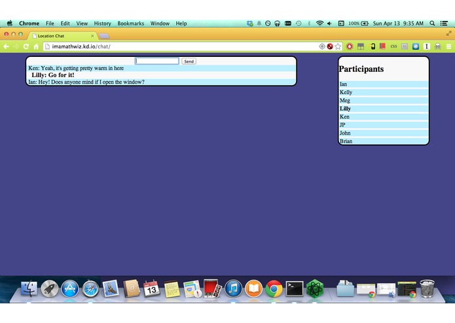Switch to the Location Chat tab
Image resolution: width=455 pixels, height=323 pixels.
62,36
